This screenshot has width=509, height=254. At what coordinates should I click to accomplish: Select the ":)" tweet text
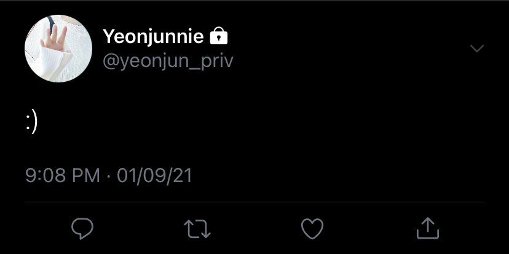pos(32,121)
